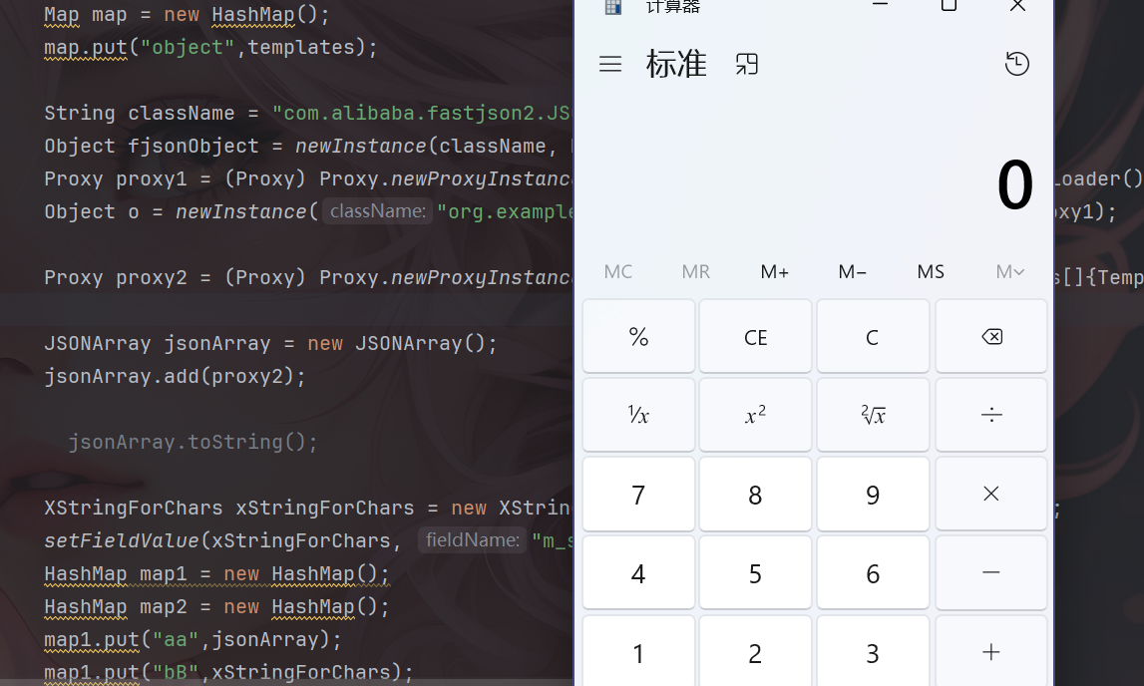Click the digit 8 key
1144x686 pixels.
coord(755,494)
